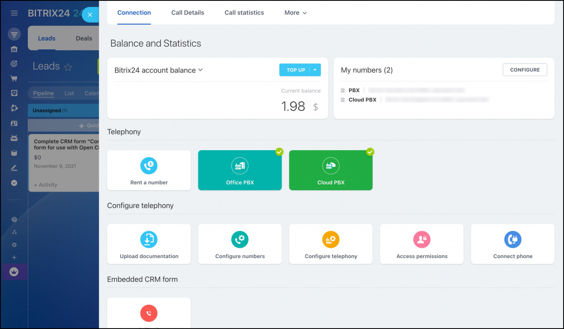The image size is (564, 329).
Task: Click the Configure telephony orange icon
Action: (x=331, y=240)
